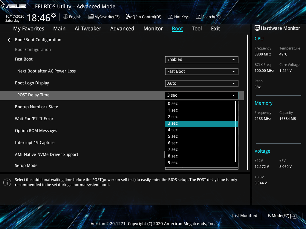306x229 pixels.
Task: Open the My Favorites tab
Action: [x=29, y=29]
